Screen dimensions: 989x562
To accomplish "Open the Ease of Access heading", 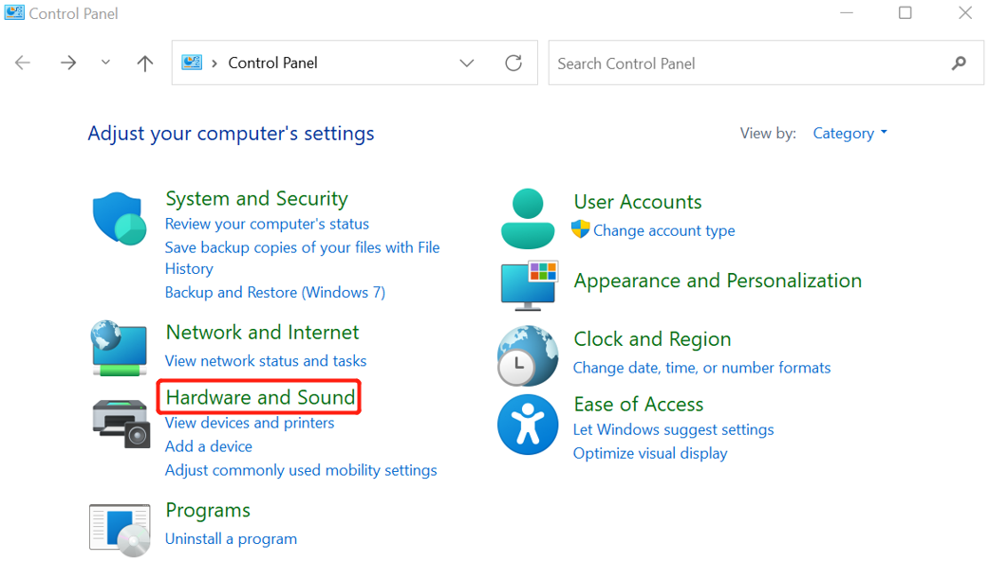I will (639, 404).
